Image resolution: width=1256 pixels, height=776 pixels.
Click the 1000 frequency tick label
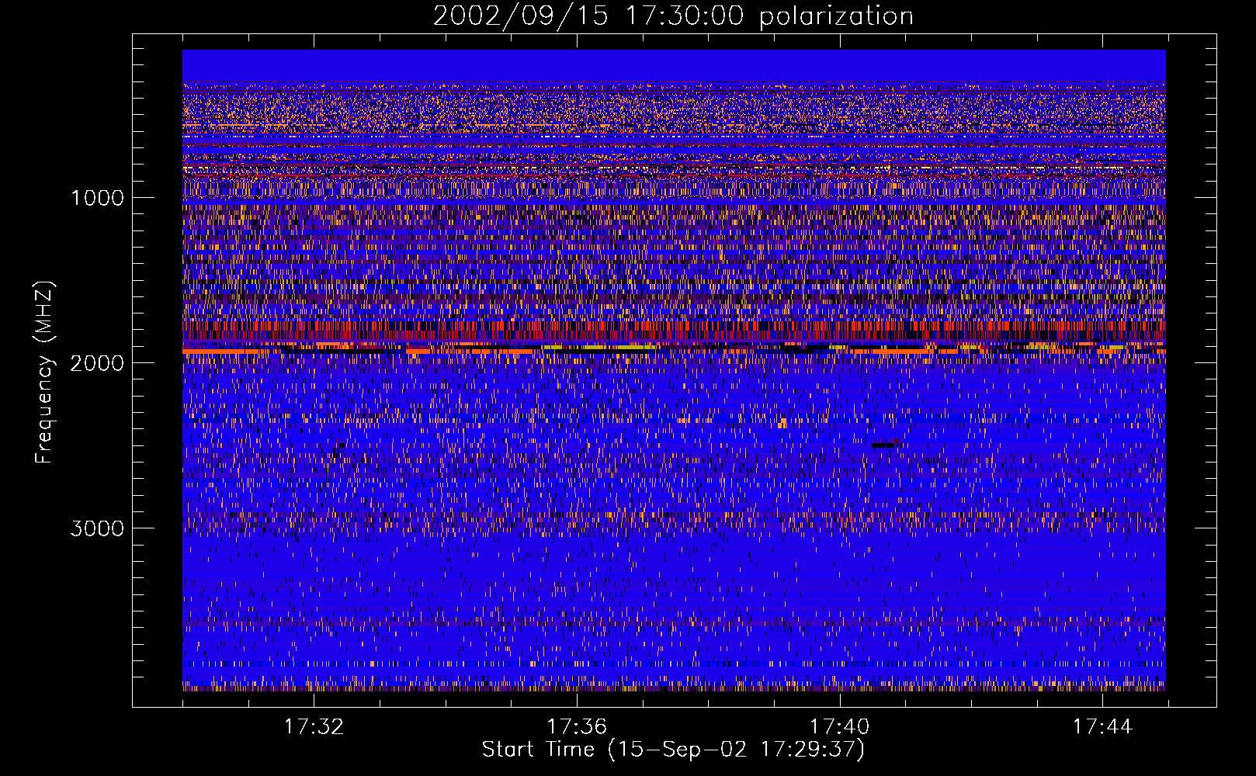[x=98, y=198]
